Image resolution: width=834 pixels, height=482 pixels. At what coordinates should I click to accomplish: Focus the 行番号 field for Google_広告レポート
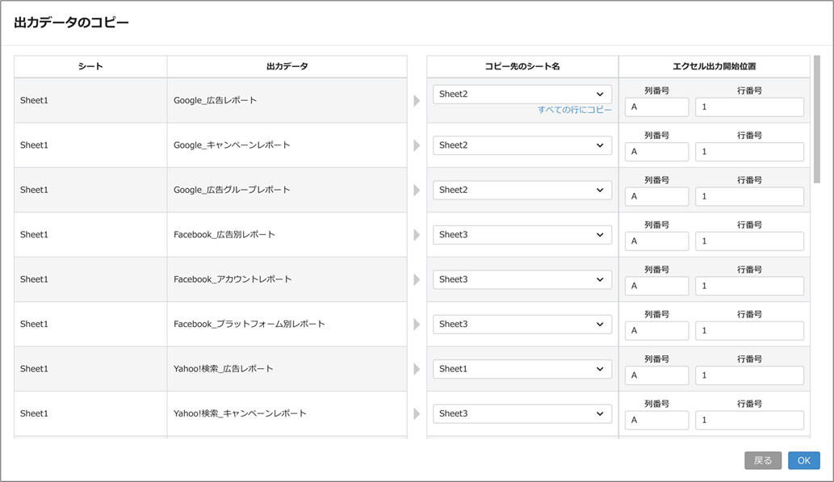[749, 107]
